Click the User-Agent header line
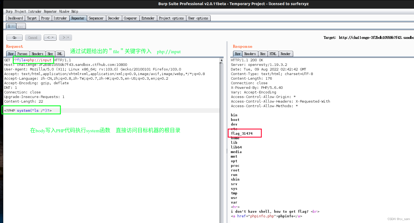 click(x=93, y=69)
